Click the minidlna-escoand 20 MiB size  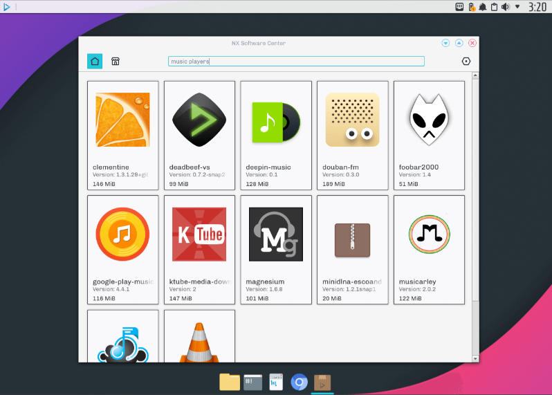[332, 298]
